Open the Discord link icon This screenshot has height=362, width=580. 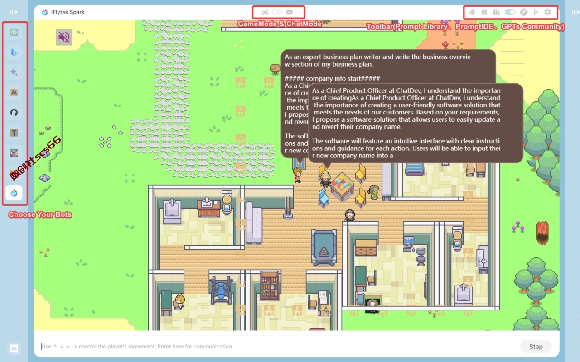pyautogui.click(x=14, y=349)
